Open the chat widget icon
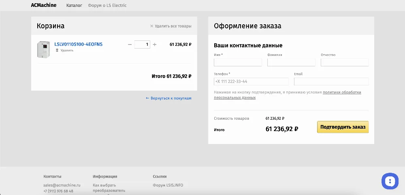The width and height of the screenshot is (405, 195). 390,181
